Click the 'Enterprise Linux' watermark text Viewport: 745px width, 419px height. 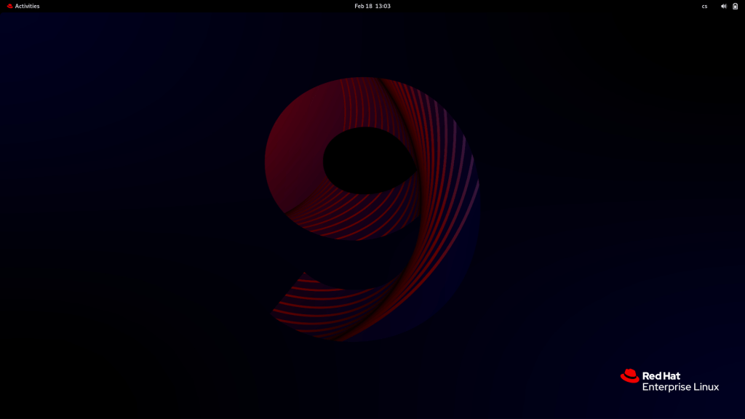(680, 387)
